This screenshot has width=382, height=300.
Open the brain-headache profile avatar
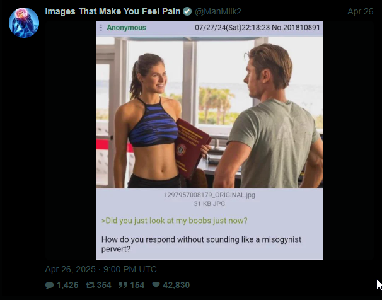tap(24, 23)
